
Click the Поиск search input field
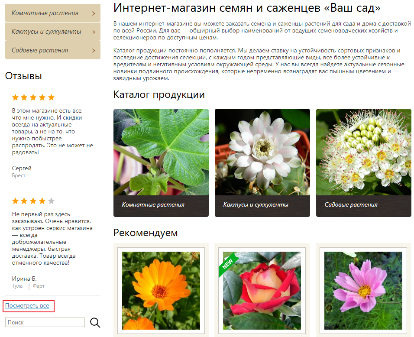(45, 322)
